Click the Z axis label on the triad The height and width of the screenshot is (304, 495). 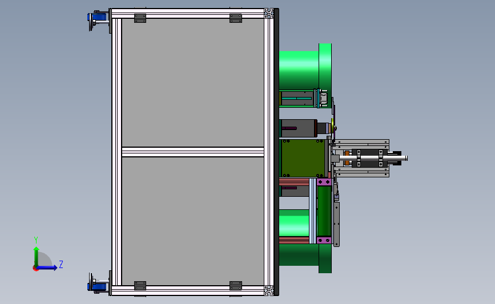pos(61,264)
